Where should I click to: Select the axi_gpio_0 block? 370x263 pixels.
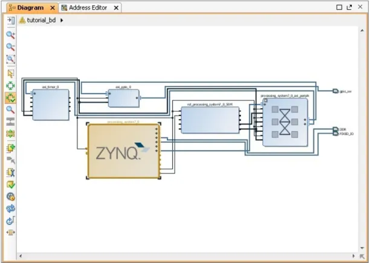click(x=123, y=98)
